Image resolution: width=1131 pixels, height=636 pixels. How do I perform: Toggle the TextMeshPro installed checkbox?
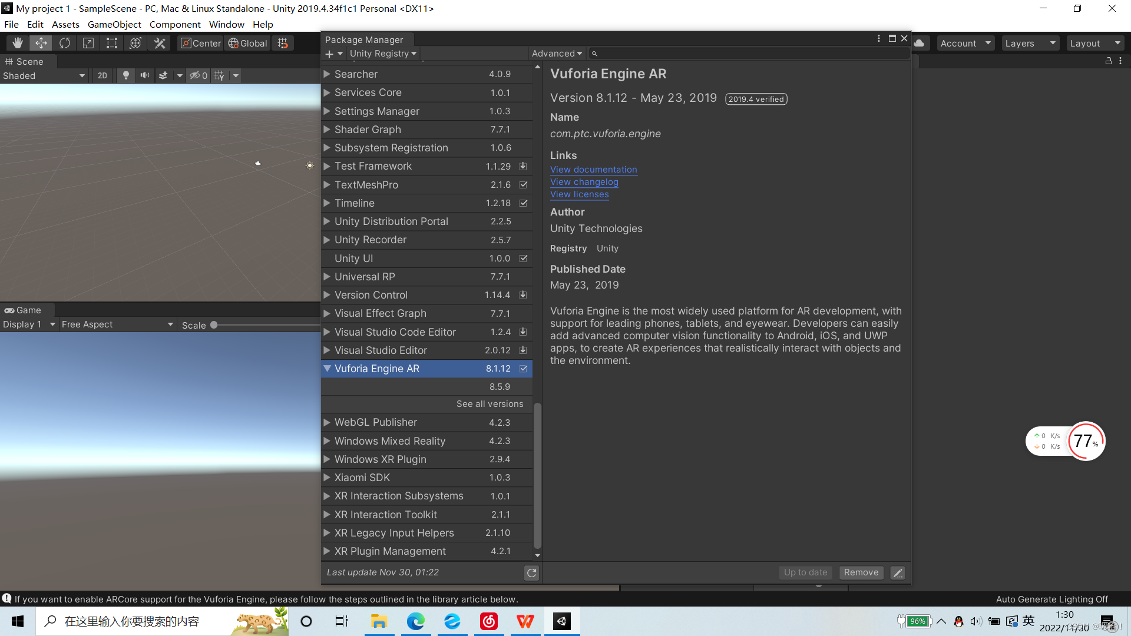click(525, 184)
